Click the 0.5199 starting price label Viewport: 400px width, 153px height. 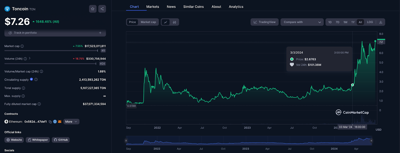[x=131, y=106]
